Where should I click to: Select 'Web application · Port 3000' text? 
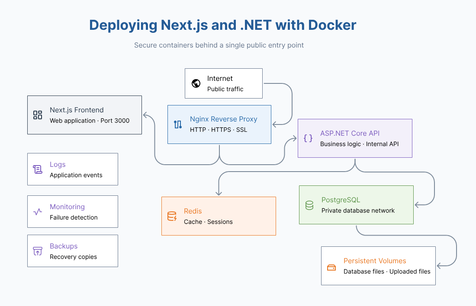pyautogui.click(x=90, y=121)
